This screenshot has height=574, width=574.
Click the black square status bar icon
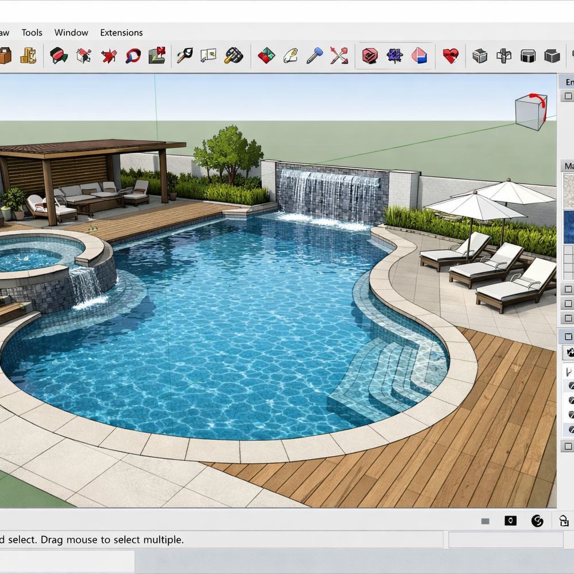[x=510, y=521]
